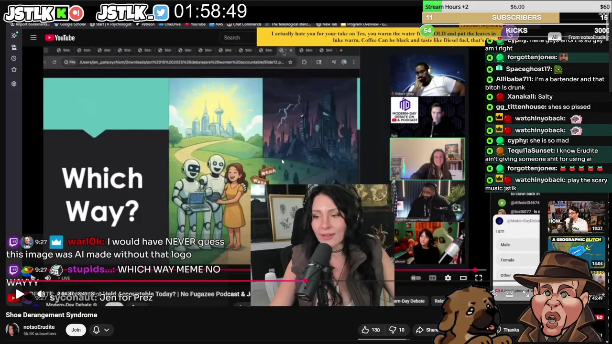The width and height of the screenshot is (612, 344).
Task: Select the highlighted laughing woman's video tile
Action: [x=427, y=159]
